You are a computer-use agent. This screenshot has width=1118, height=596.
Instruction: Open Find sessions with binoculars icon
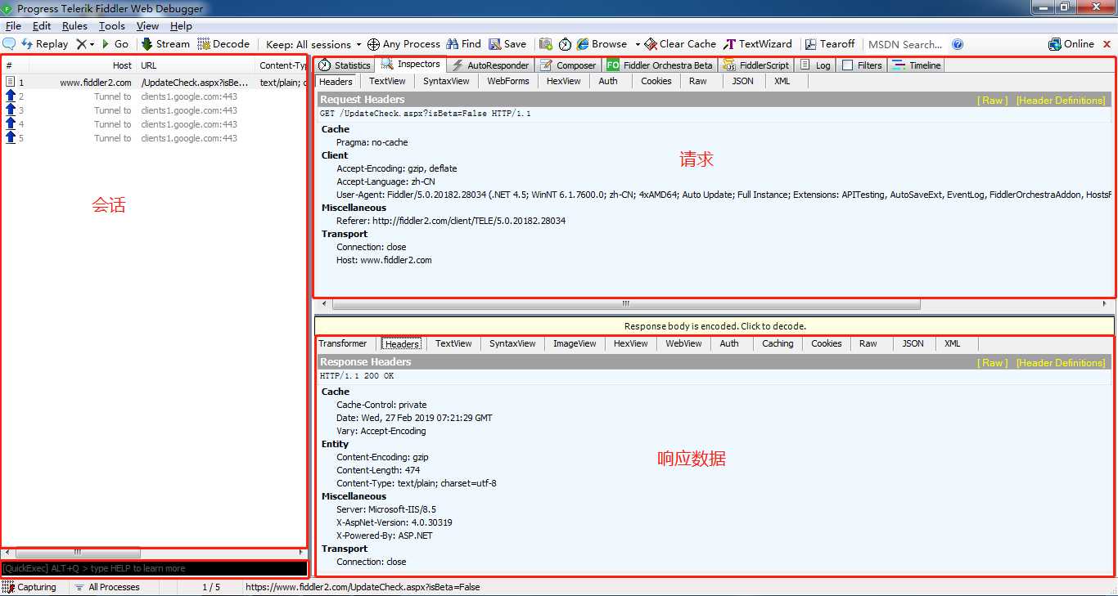463,44
